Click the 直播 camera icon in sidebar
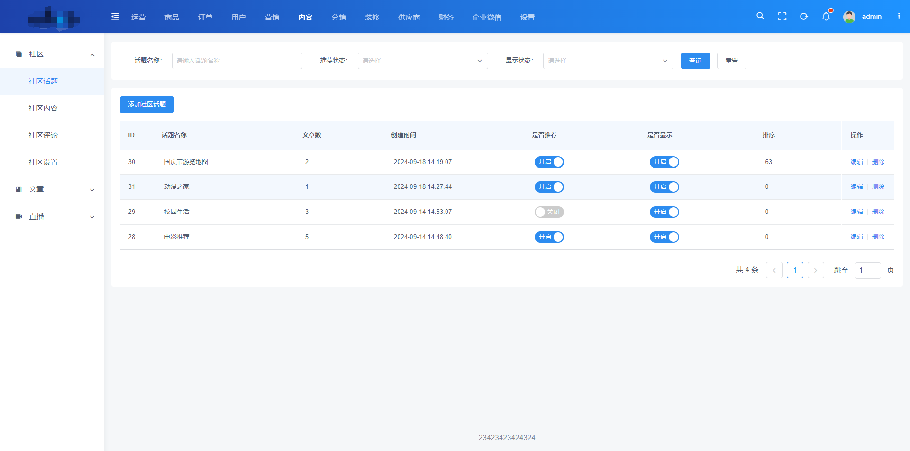910x451 pixels. [x=19, y=217]
